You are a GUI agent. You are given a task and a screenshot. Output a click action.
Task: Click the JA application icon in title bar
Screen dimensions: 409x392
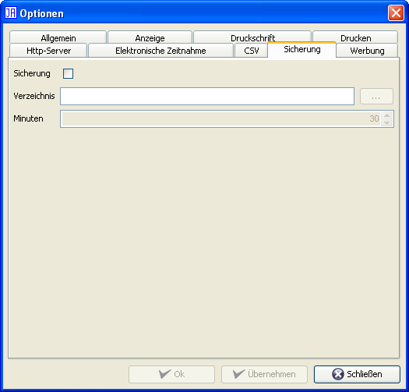click(x=11, y=12)
